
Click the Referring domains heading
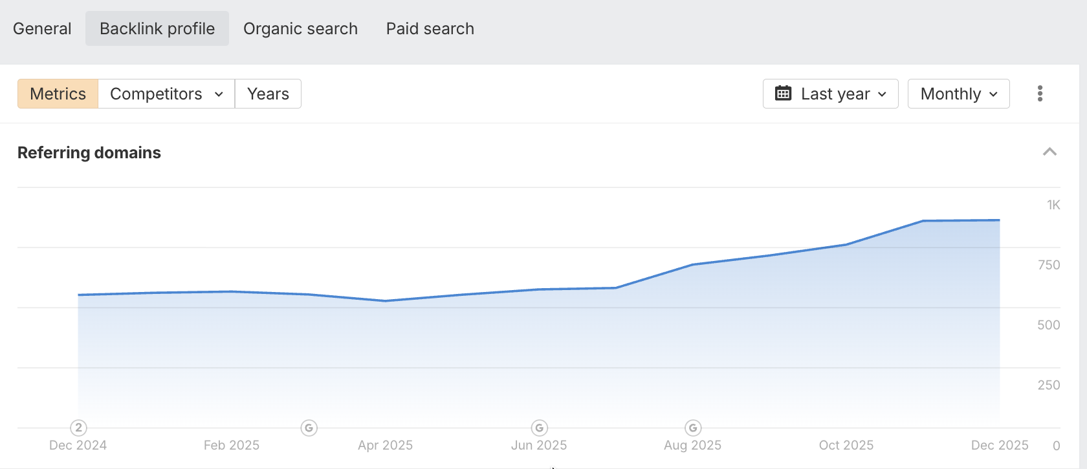point(89,152)
